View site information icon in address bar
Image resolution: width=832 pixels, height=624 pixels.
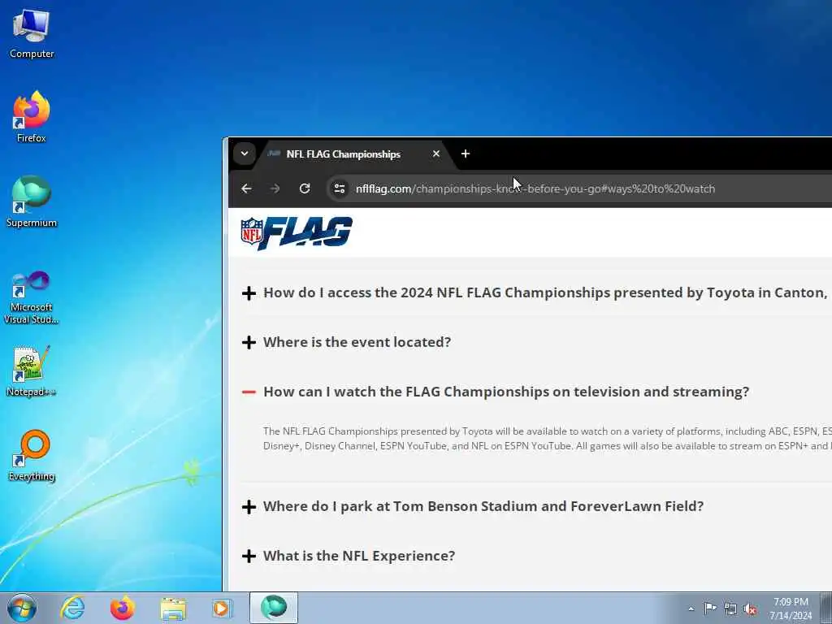(x=340, y=188)
